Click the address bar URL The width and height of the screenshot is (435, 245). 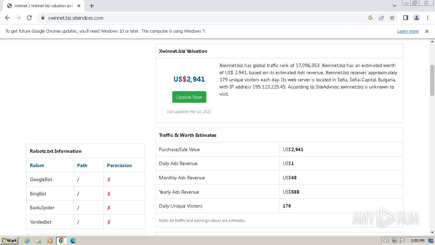pyautogui.click(x=75, y=18)
